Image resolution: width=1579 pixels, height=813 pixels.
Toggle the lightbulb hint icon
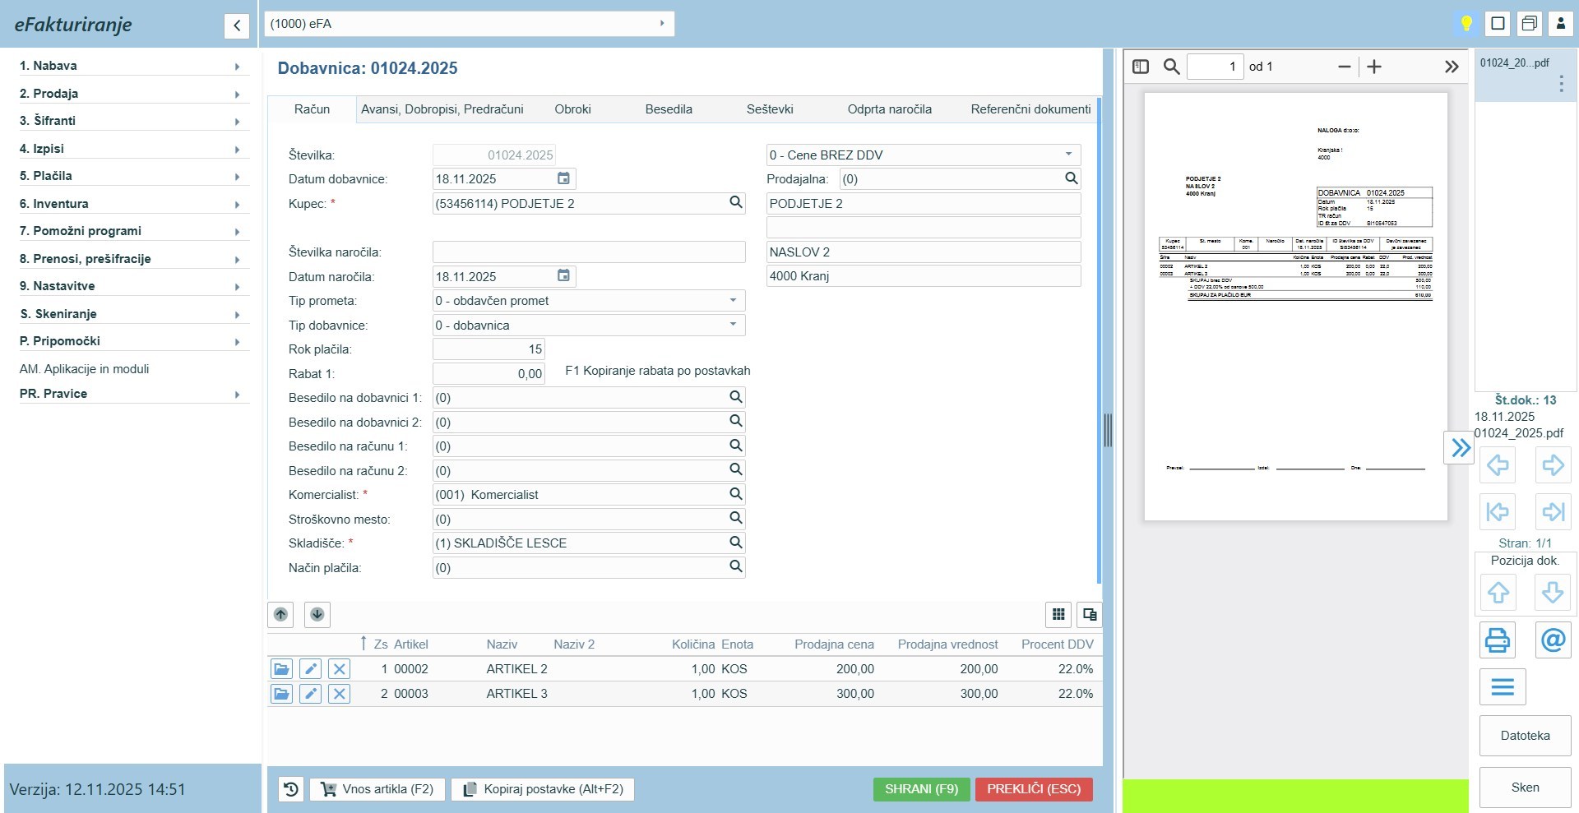[x=1466, y=24]
